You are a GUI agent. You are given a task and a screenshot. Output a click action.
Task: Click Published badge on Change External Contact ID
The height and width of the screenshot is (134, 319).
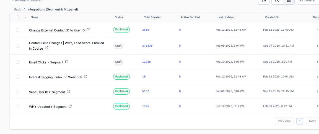click(121, 30)
